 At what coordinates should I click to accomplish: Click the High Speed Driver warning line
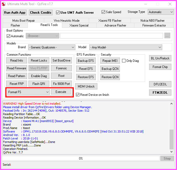(32, 104)
